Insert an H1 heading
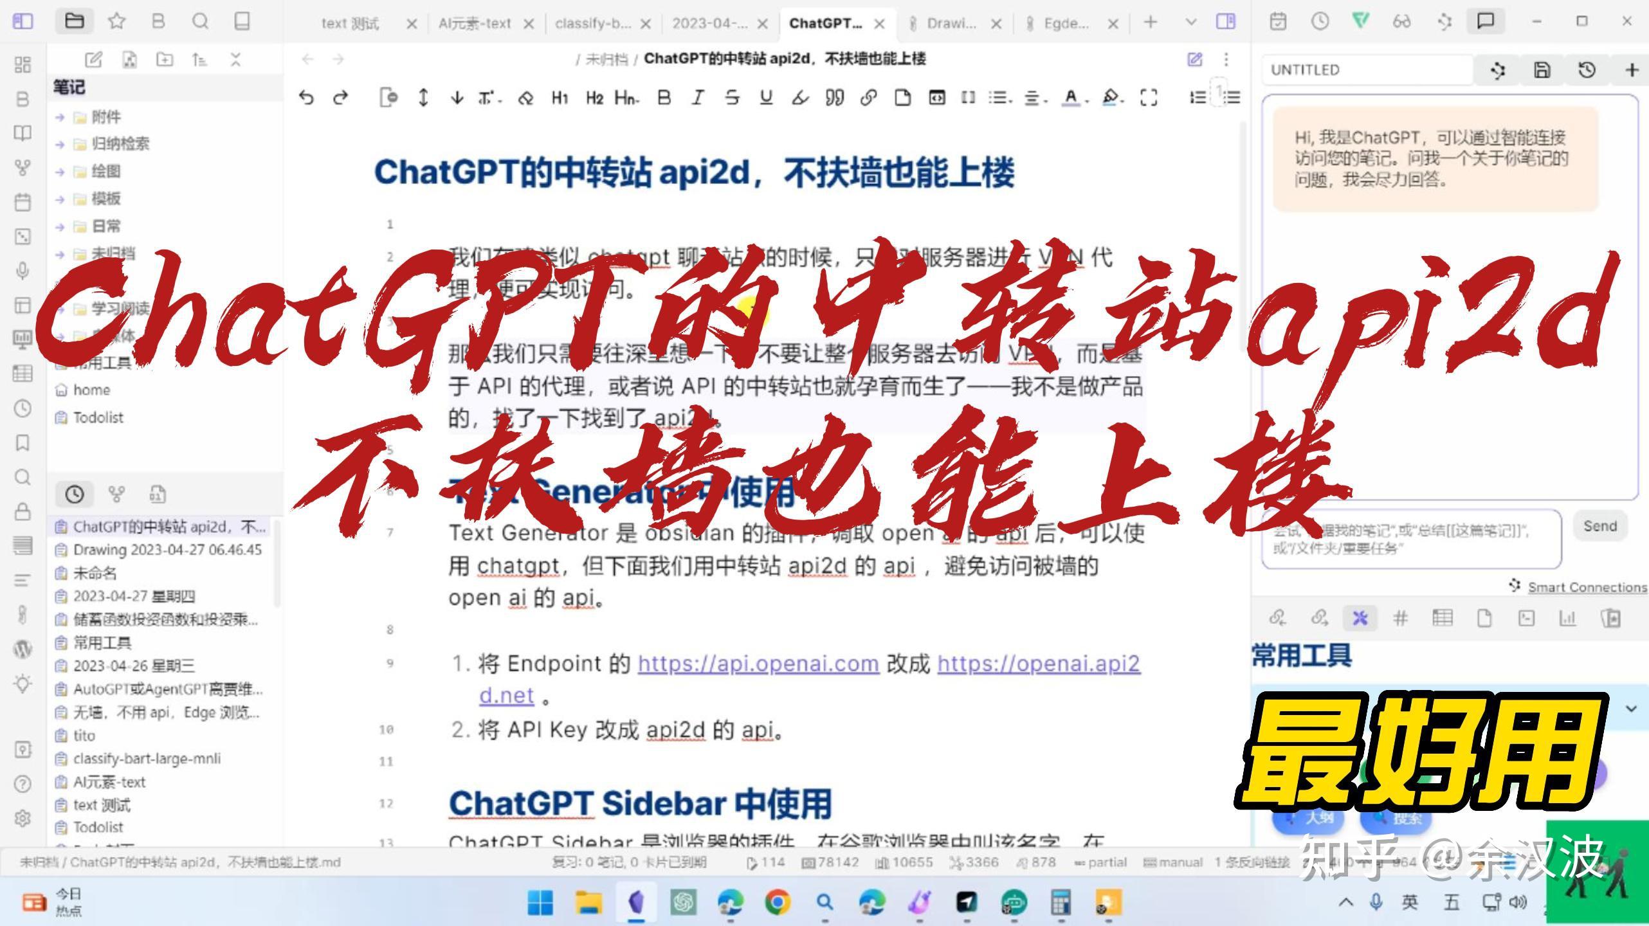Viewport: 1649px width, 926px height. (558, 98)
